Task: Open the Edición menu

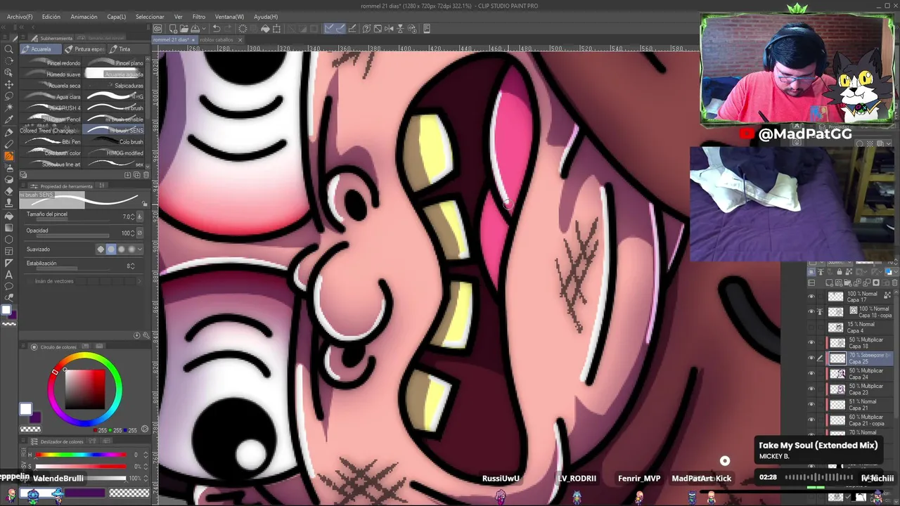Action: click(51, 16)
